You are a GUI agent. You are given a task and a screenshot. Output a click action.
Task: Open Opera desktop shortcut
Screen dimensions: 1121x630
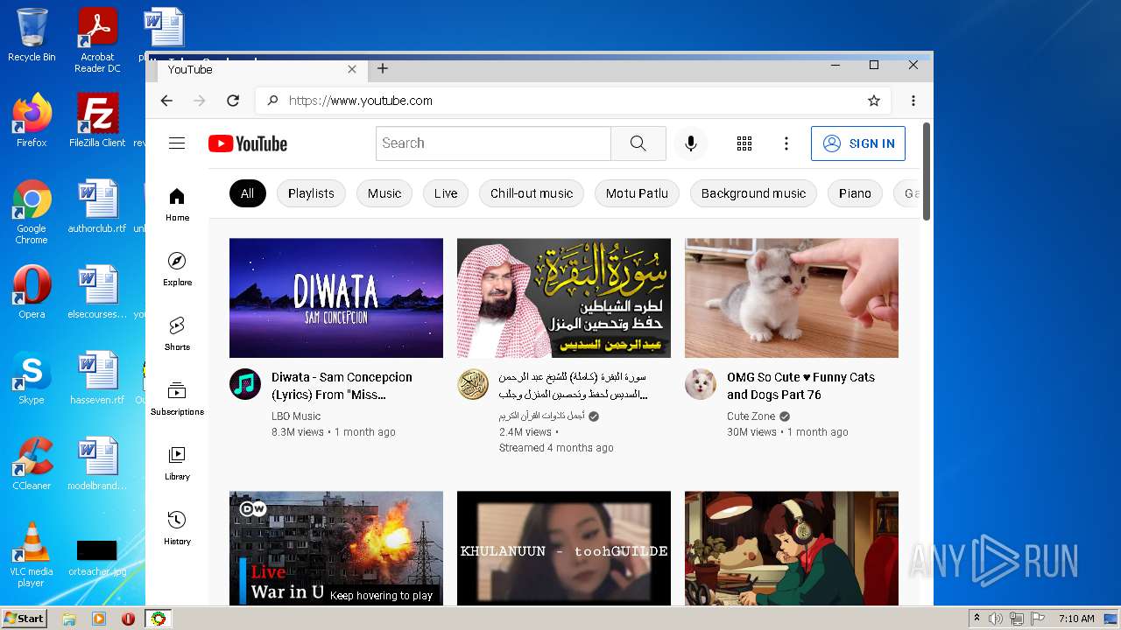click(32, 292)
